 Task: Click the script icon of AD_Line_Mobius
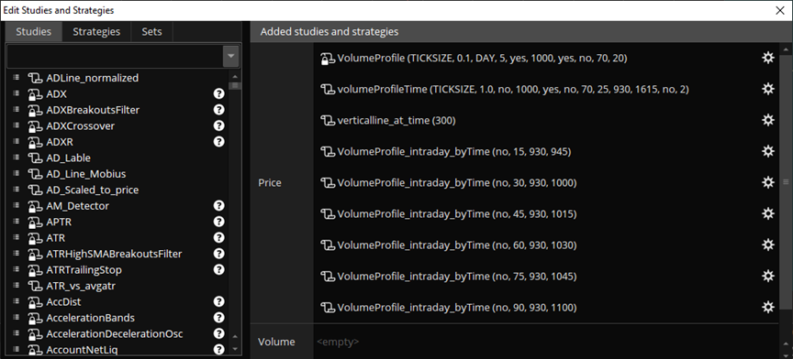tap(34, 174)
